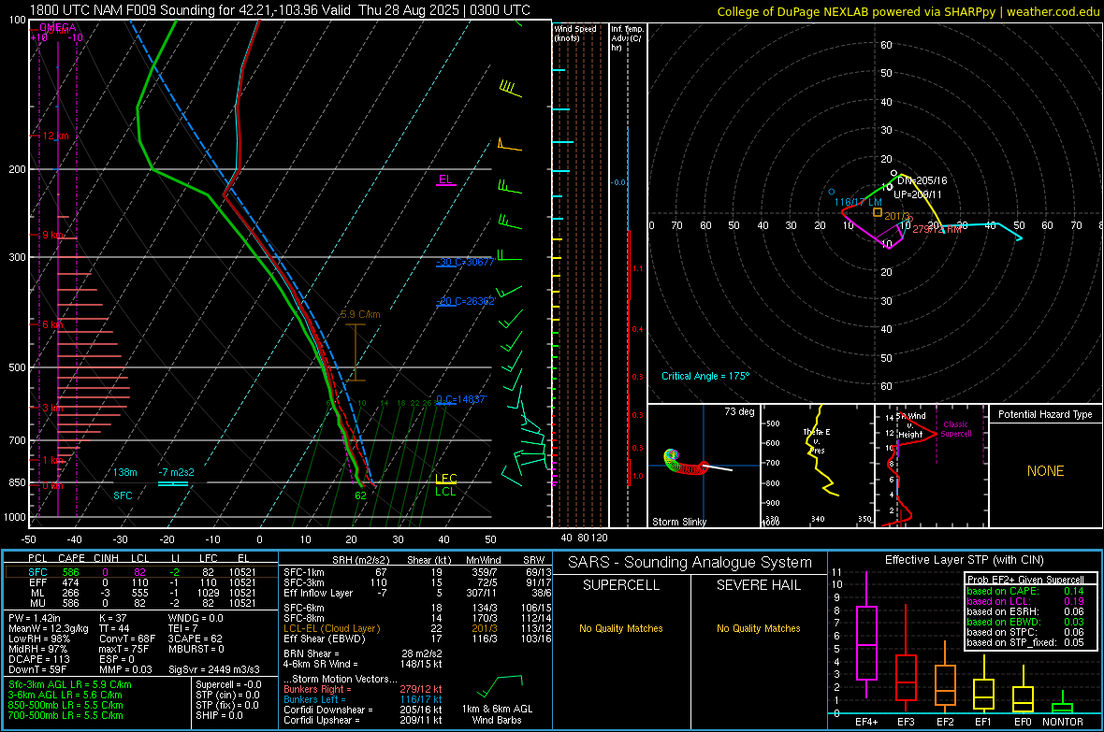The image size is (1104, 732).
Task: Click the orange "NONE" hazard type
Action: [1045, 471]
